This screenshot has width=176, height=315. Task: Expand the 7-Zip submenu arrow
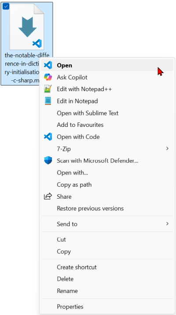[167, 148]
